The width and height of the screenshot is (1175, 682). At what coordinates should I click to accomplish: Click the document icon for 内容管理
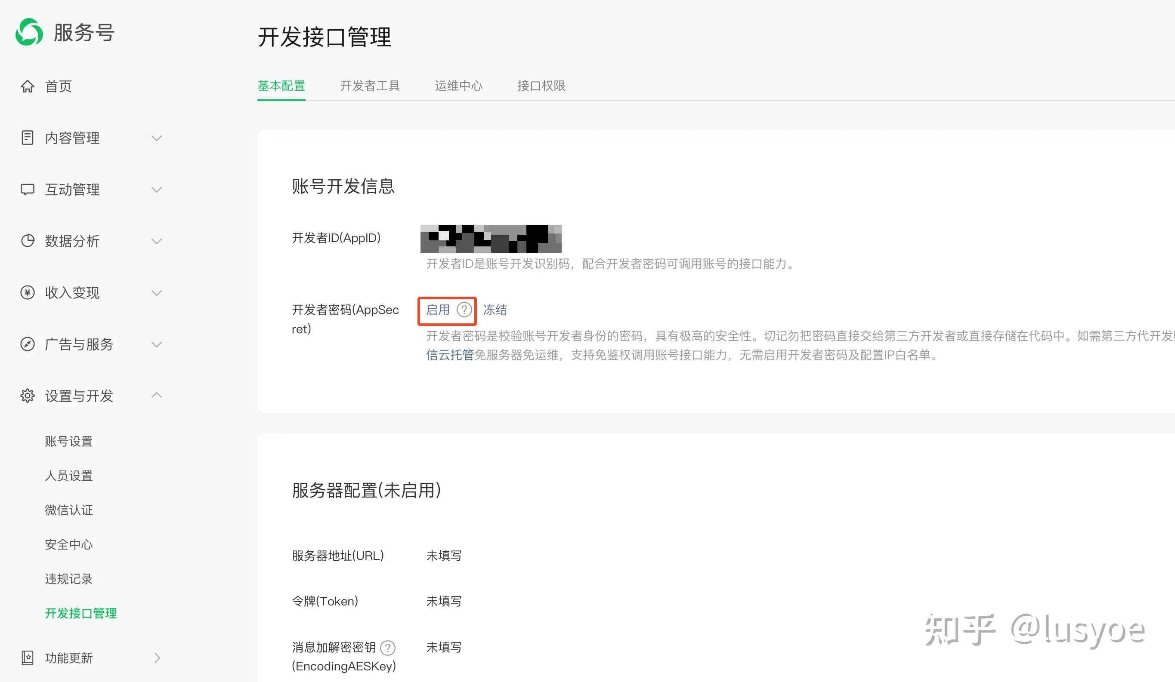[28, 138]
